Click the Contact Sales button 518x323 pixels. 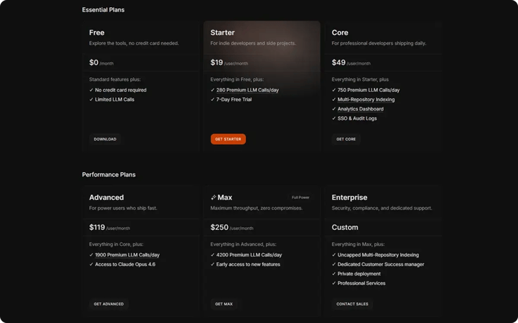tap(352, 304)
